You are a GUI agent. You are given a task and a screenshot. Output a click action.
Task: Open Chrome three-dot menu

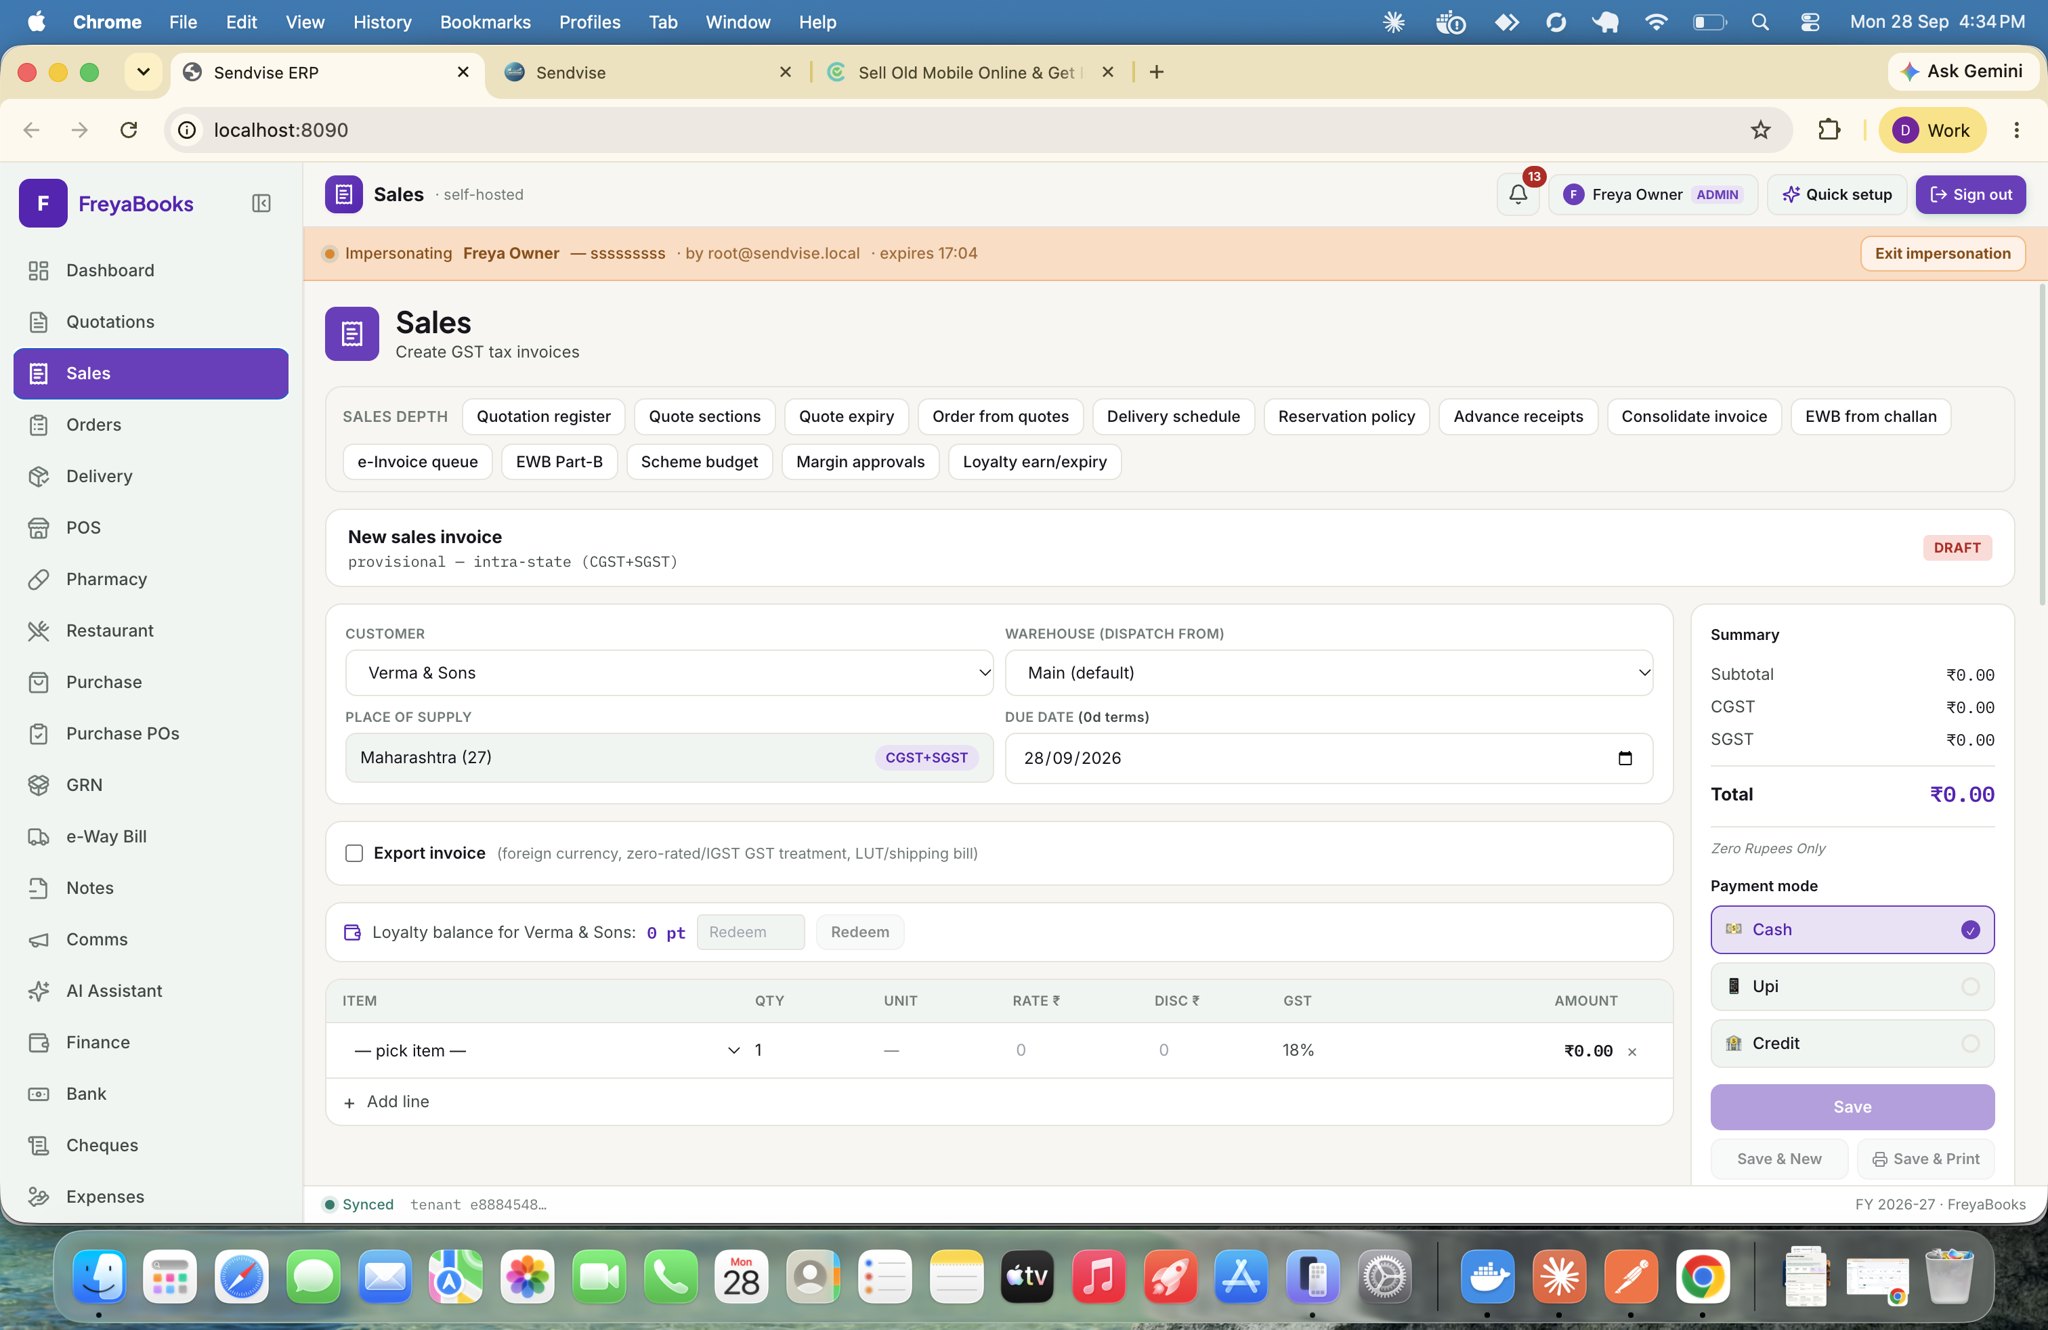click(2016, 130)
